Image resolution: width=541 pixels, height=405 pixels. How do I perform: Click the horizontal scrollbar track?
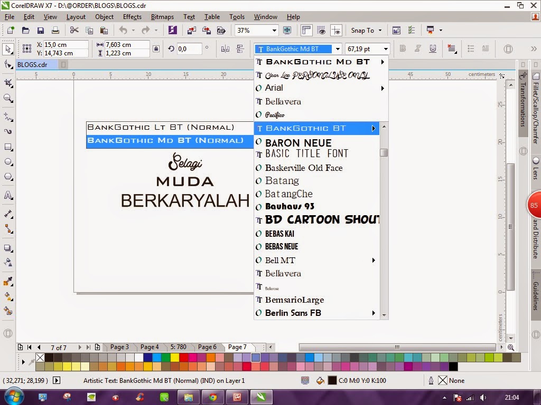pos(397,347)
